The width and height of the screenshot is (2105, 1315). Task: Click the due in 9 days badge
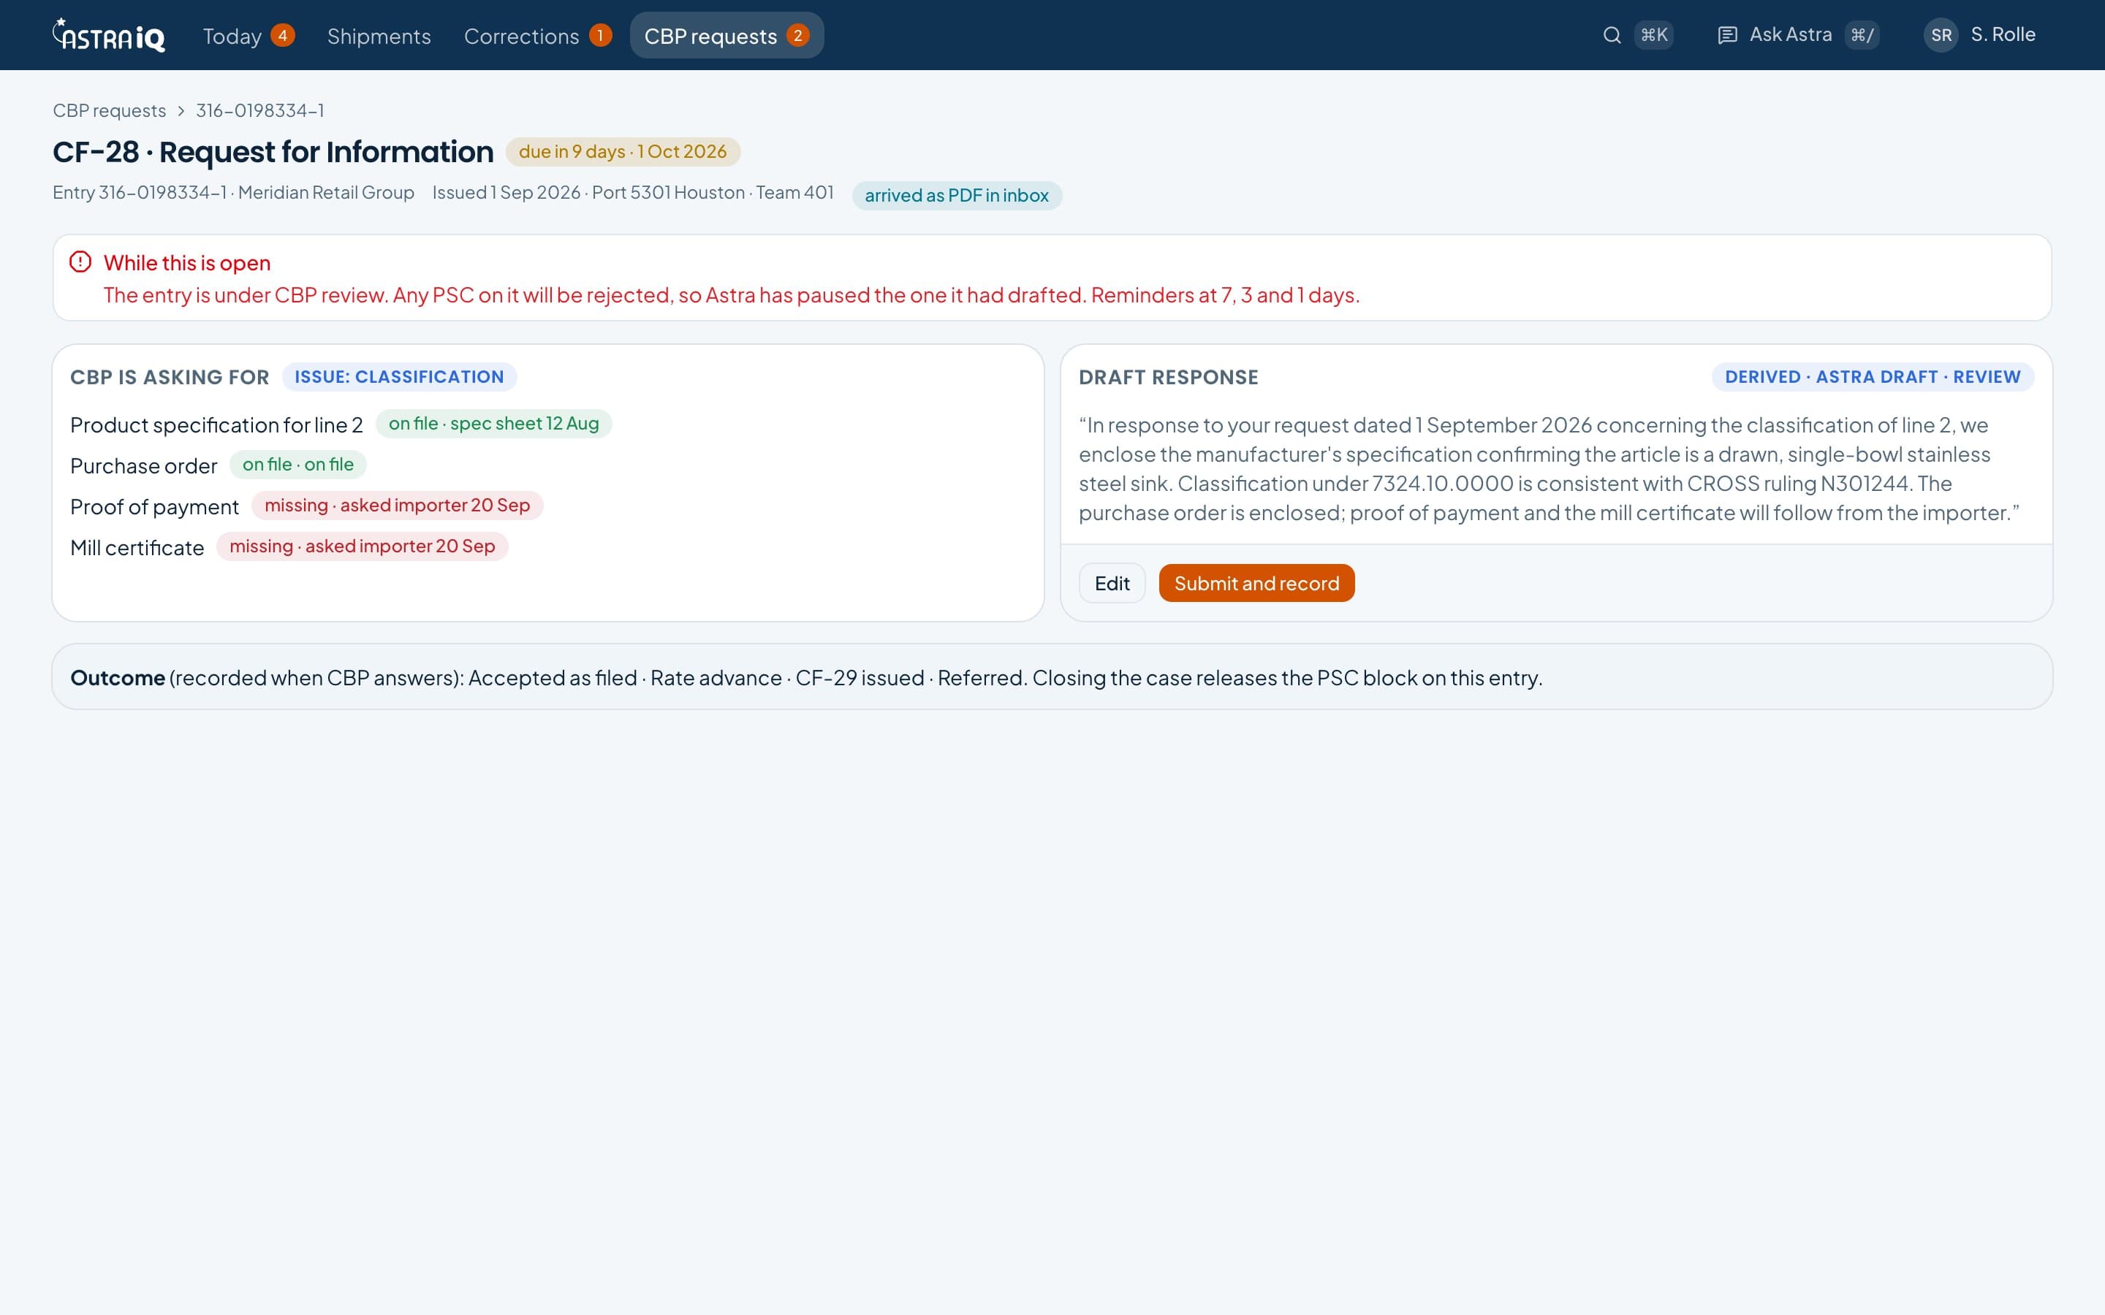point(623,151)
